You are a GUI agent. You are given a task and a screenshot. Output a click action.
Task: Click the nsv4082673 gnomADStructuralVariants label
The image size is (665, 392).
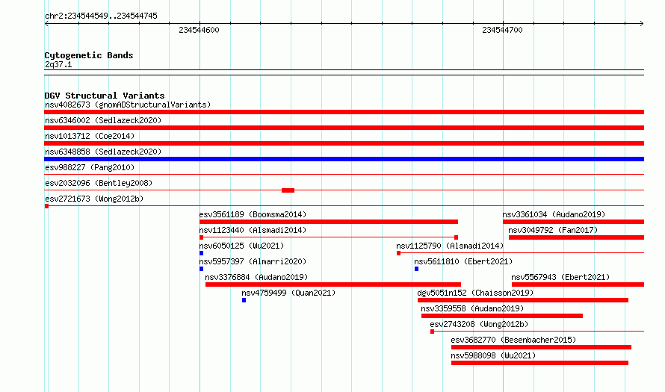tap(128, 105)
